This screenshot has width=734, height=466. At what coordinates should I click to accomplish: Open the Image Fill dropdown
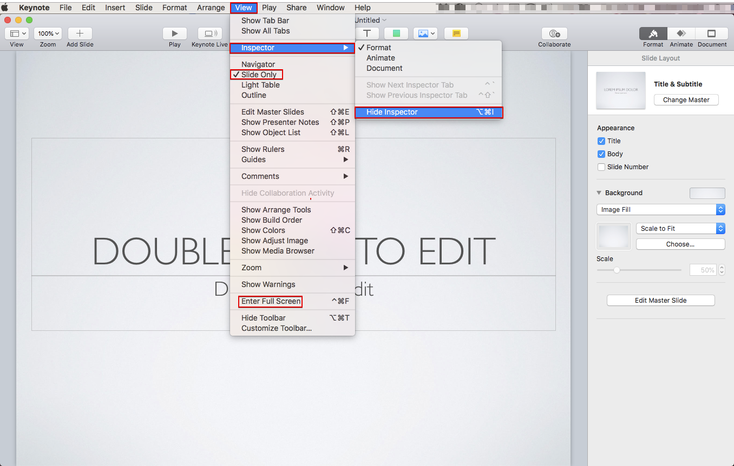click(661, 210)
